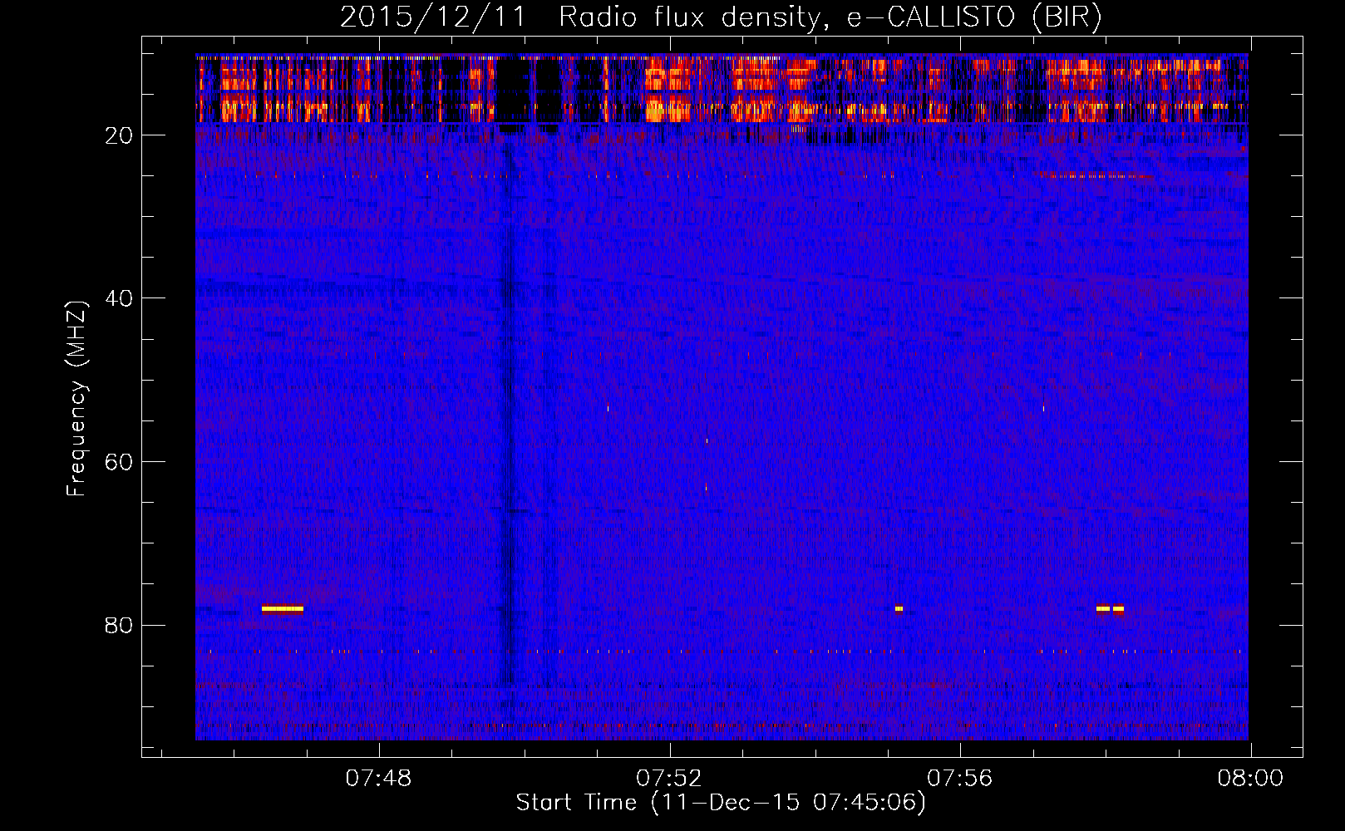Click the 20 frequency tick label

[x=119, y=135]
